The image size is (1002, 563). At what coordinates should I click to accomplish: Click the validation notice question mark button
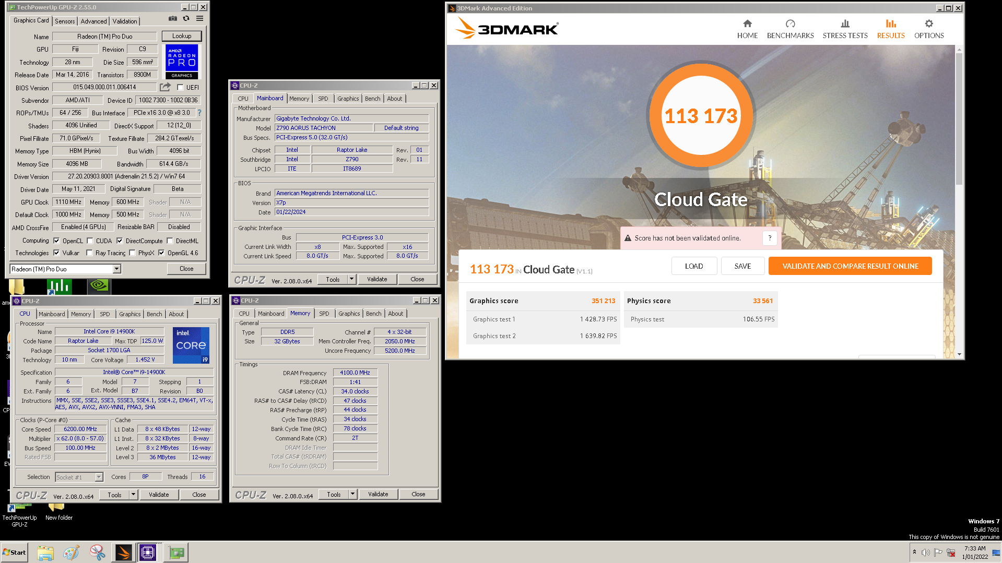click(x=770, y=238)
